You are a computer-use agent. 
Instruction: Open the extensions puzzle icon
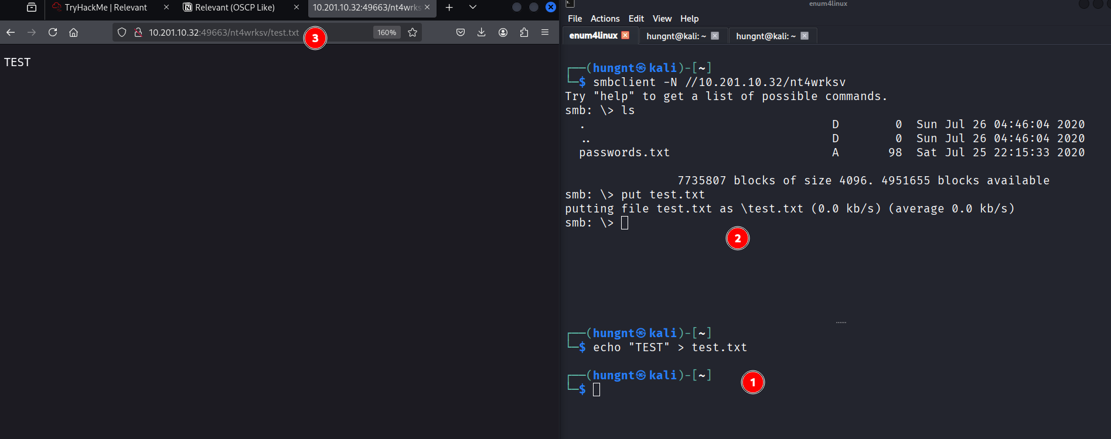click(524, 33)
